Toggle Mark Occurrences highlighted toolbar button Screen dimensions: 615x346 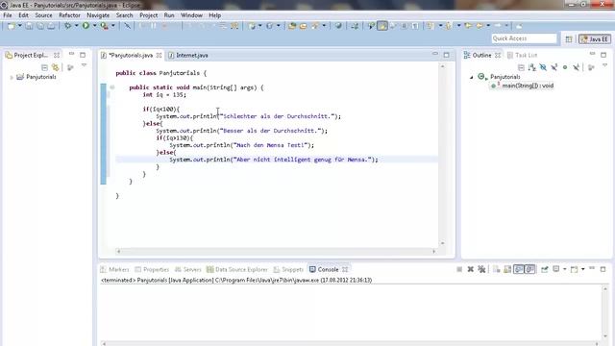(x=382, y=26)
